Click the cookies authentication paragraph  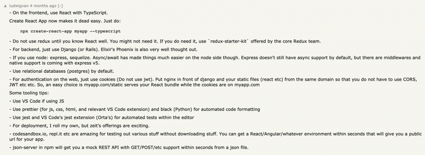coord(213,82)
